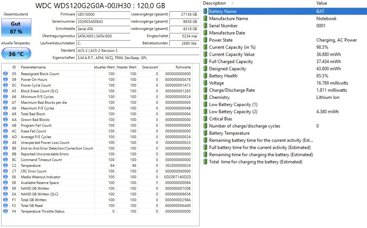Image resolution: width=367 pixels, height=228 pixels.
Task: Click the Power State value Charging, AC Power
Action: coord(336,40)
